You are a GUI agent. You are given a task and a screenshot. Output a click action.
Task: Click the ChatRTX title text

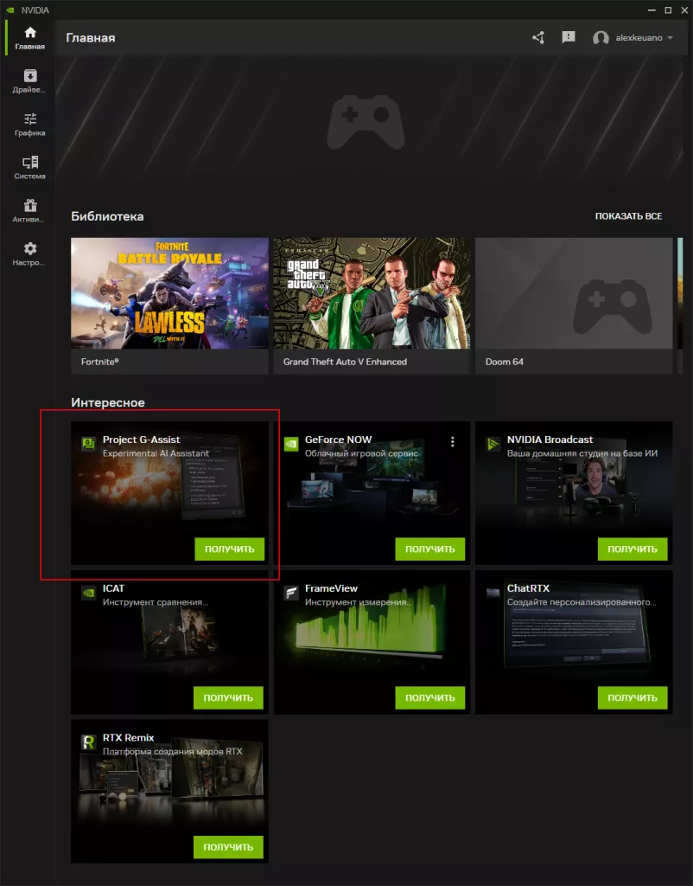coord(528,588)
